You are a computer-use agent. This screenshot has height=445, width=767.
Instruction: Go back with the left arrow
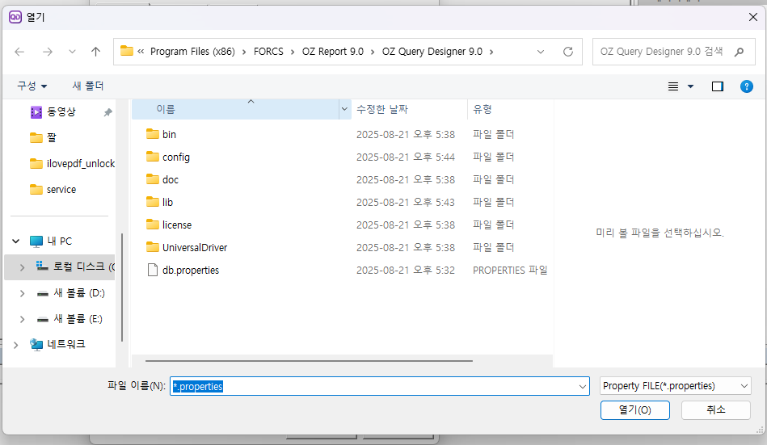click(19, 52)
